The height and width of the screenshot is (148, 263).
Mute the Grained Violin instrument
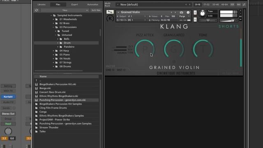coord(195,19)
